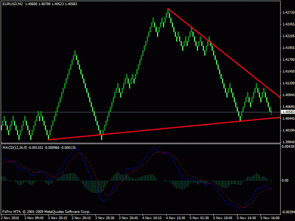Click the 4 Nov 10:15 time label
295x221 pixels.
(x=152, y=218)
